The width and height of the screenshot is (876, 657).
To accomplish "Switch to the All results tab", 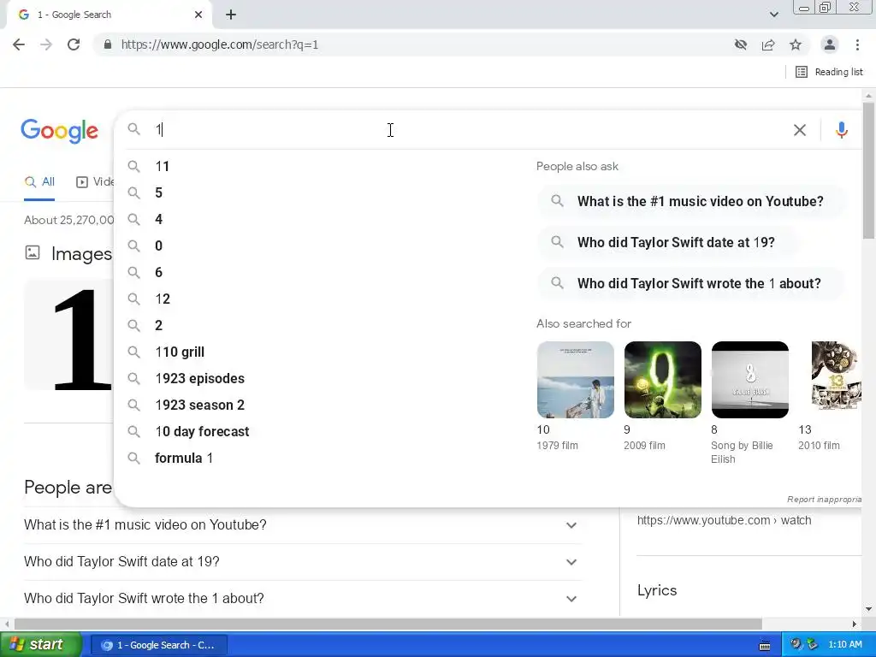I will (39, 181).
